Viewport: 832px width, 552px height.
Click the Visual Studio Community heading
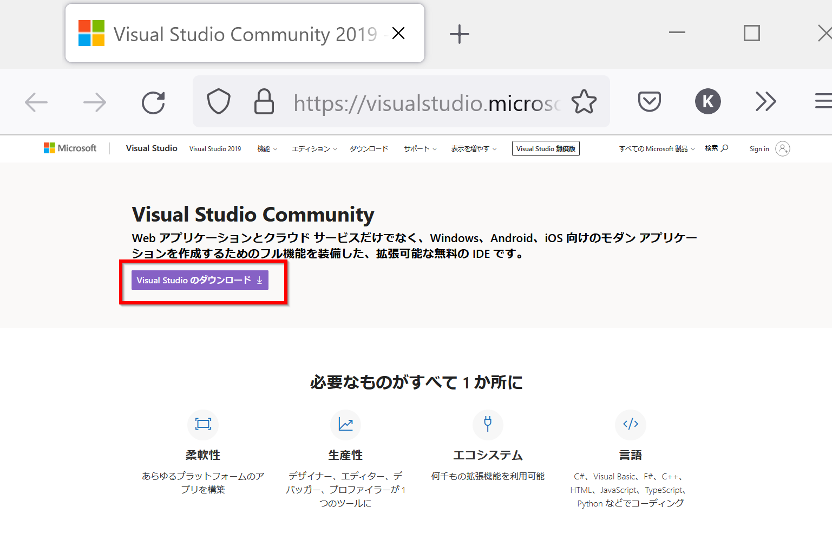pos(253,215)
